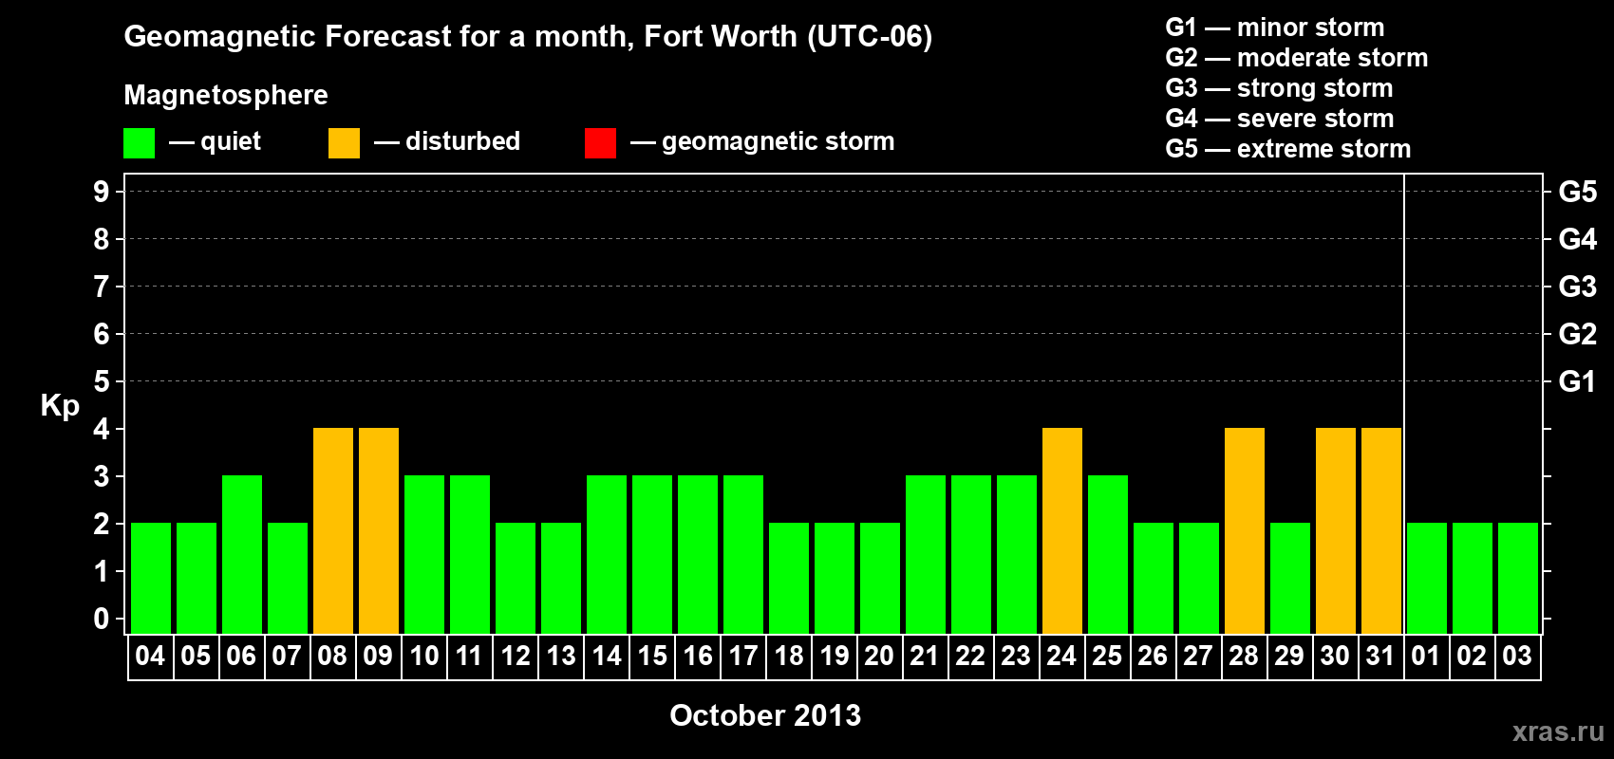Click date label 19 on the axis
This screenshot has height=759, width=1614.
coord(834,657)
